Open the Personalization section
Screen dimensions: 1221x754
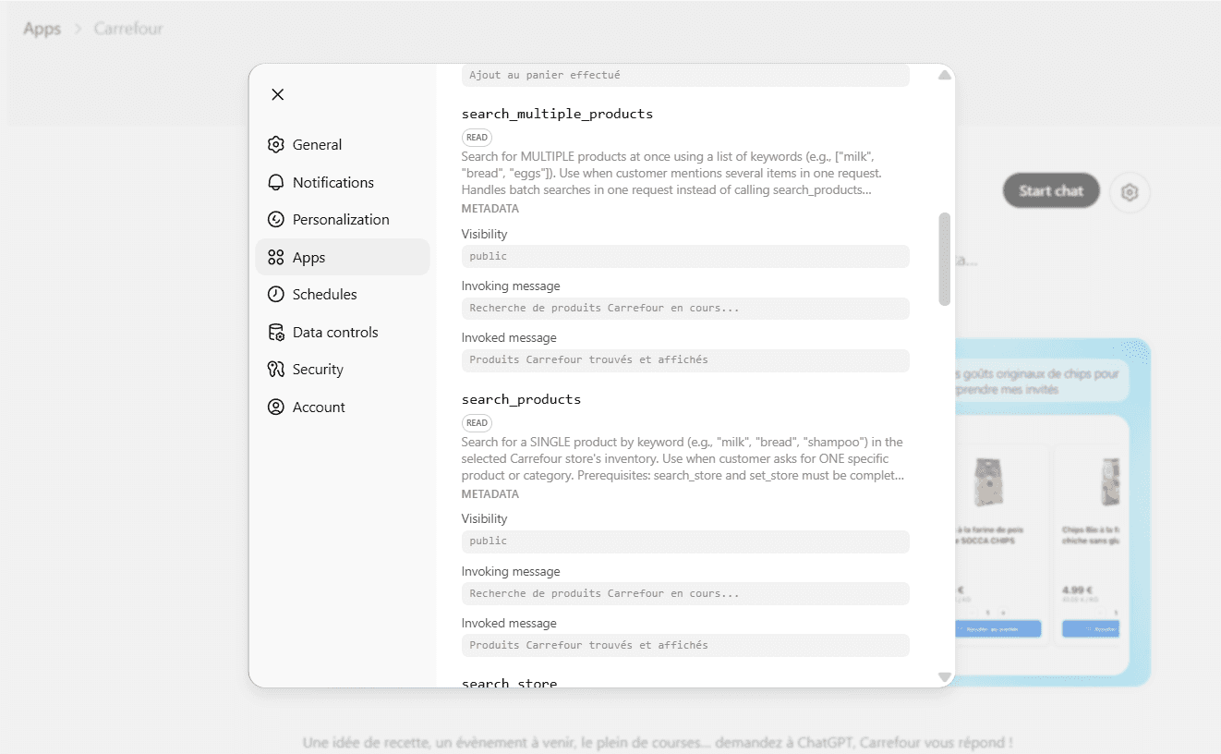[343, 219]
